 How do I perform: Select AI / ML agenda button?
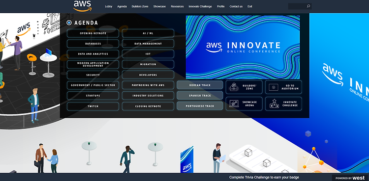pyautogui.click(x=148, y=33)
